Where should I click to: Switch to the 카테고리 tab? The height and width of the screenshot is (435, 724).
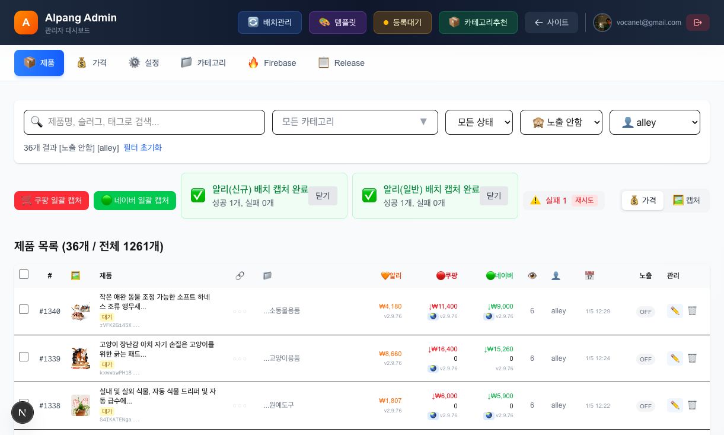(203, 63)
